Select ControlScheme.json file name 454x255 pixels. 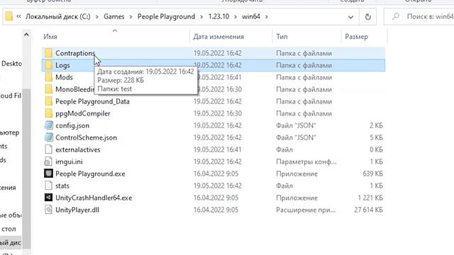(87, 137)
